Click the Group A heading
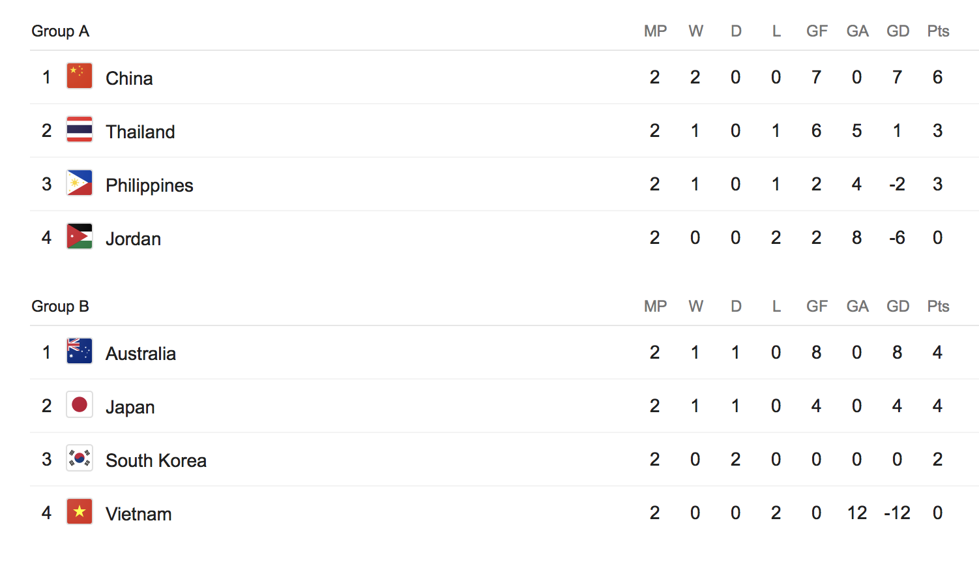The image size is (979, 570). [60, 31]
